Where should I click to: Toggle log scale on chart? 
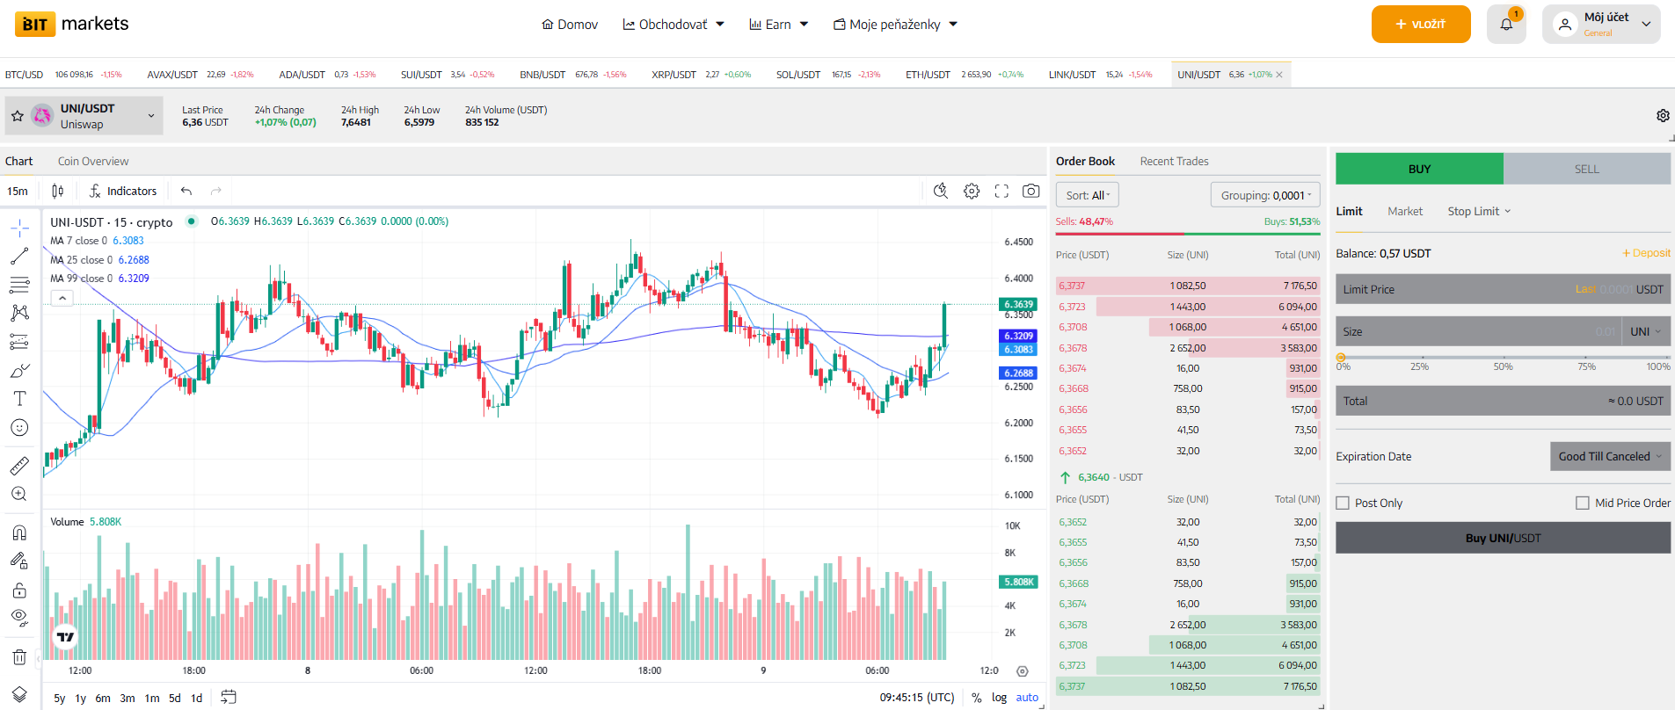coord(999,698)
